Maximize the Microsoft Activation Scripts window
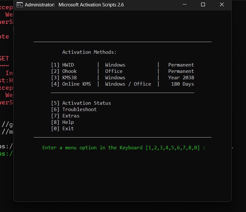This screenshot has width=246, height=212. [203, 4]
